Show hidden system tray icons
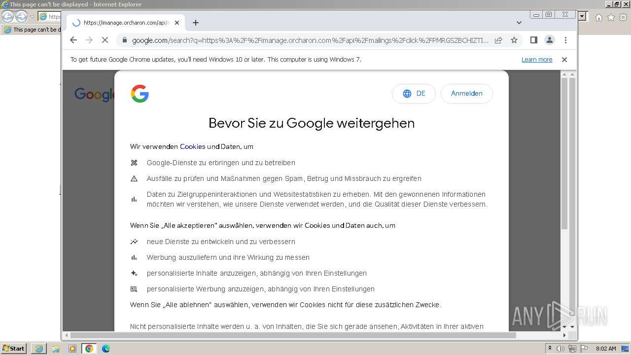This screenshot has height=355, width=631. 550,348
